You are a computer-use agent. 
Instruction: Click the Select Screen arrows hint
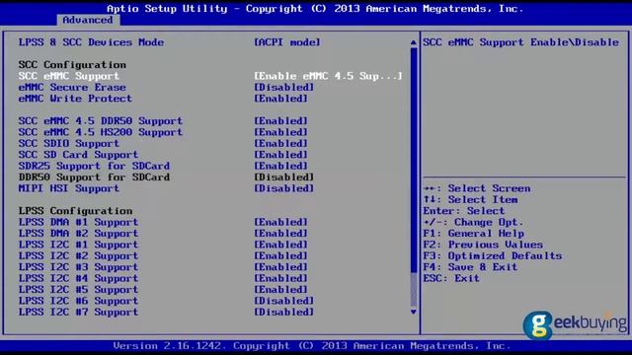coord(477,188)
